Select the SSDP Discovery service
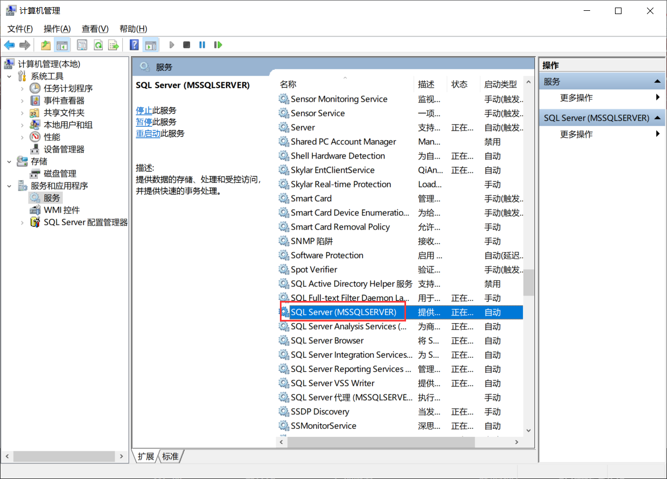667x479 pixels. click(400, 412)
